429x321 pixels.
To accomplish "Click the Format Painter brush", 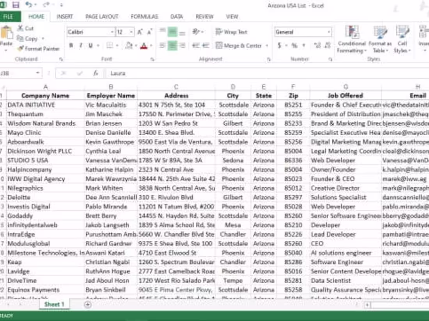I will click(20, 49).
